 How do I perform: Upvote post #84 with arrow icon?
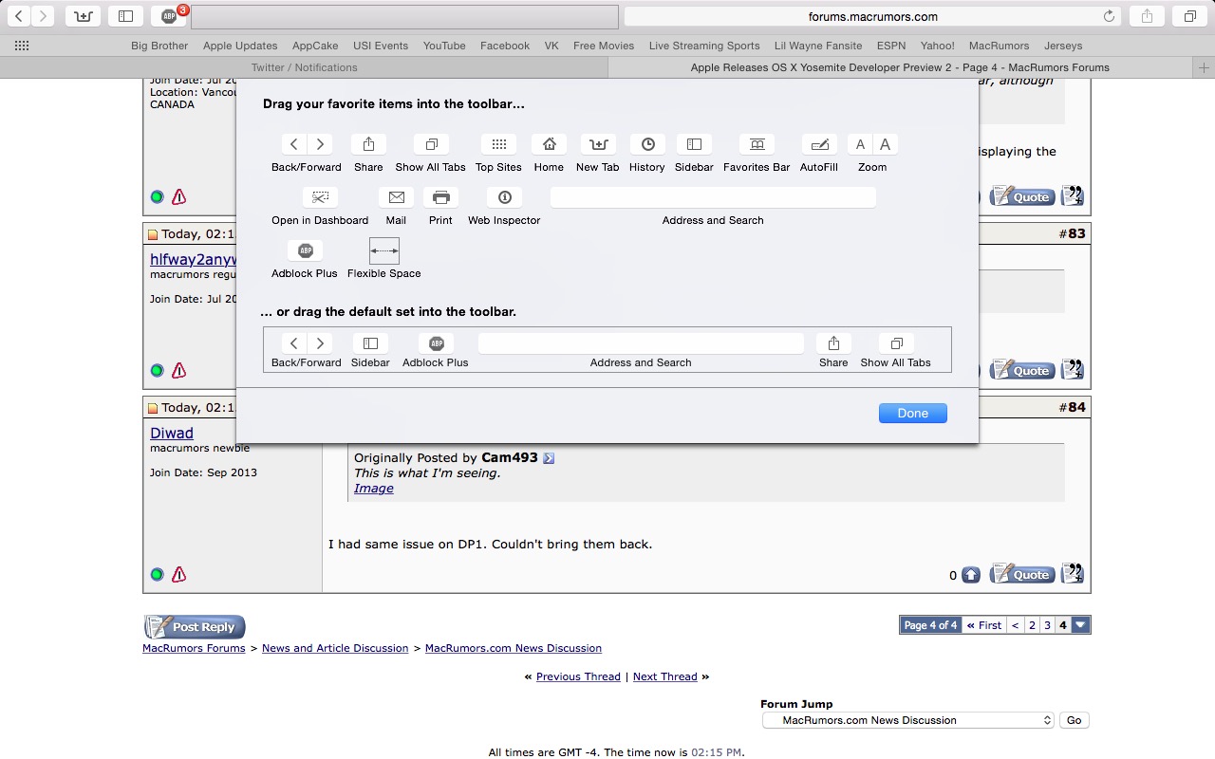pos(971,575)
